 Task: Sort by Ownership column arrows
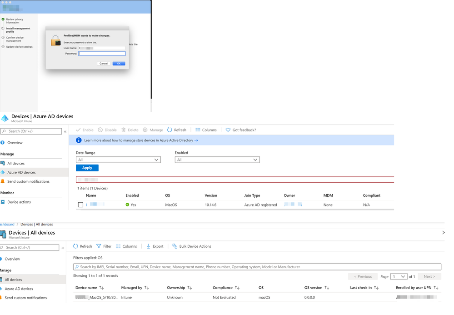pyautogui.click(x=190, y=287)
